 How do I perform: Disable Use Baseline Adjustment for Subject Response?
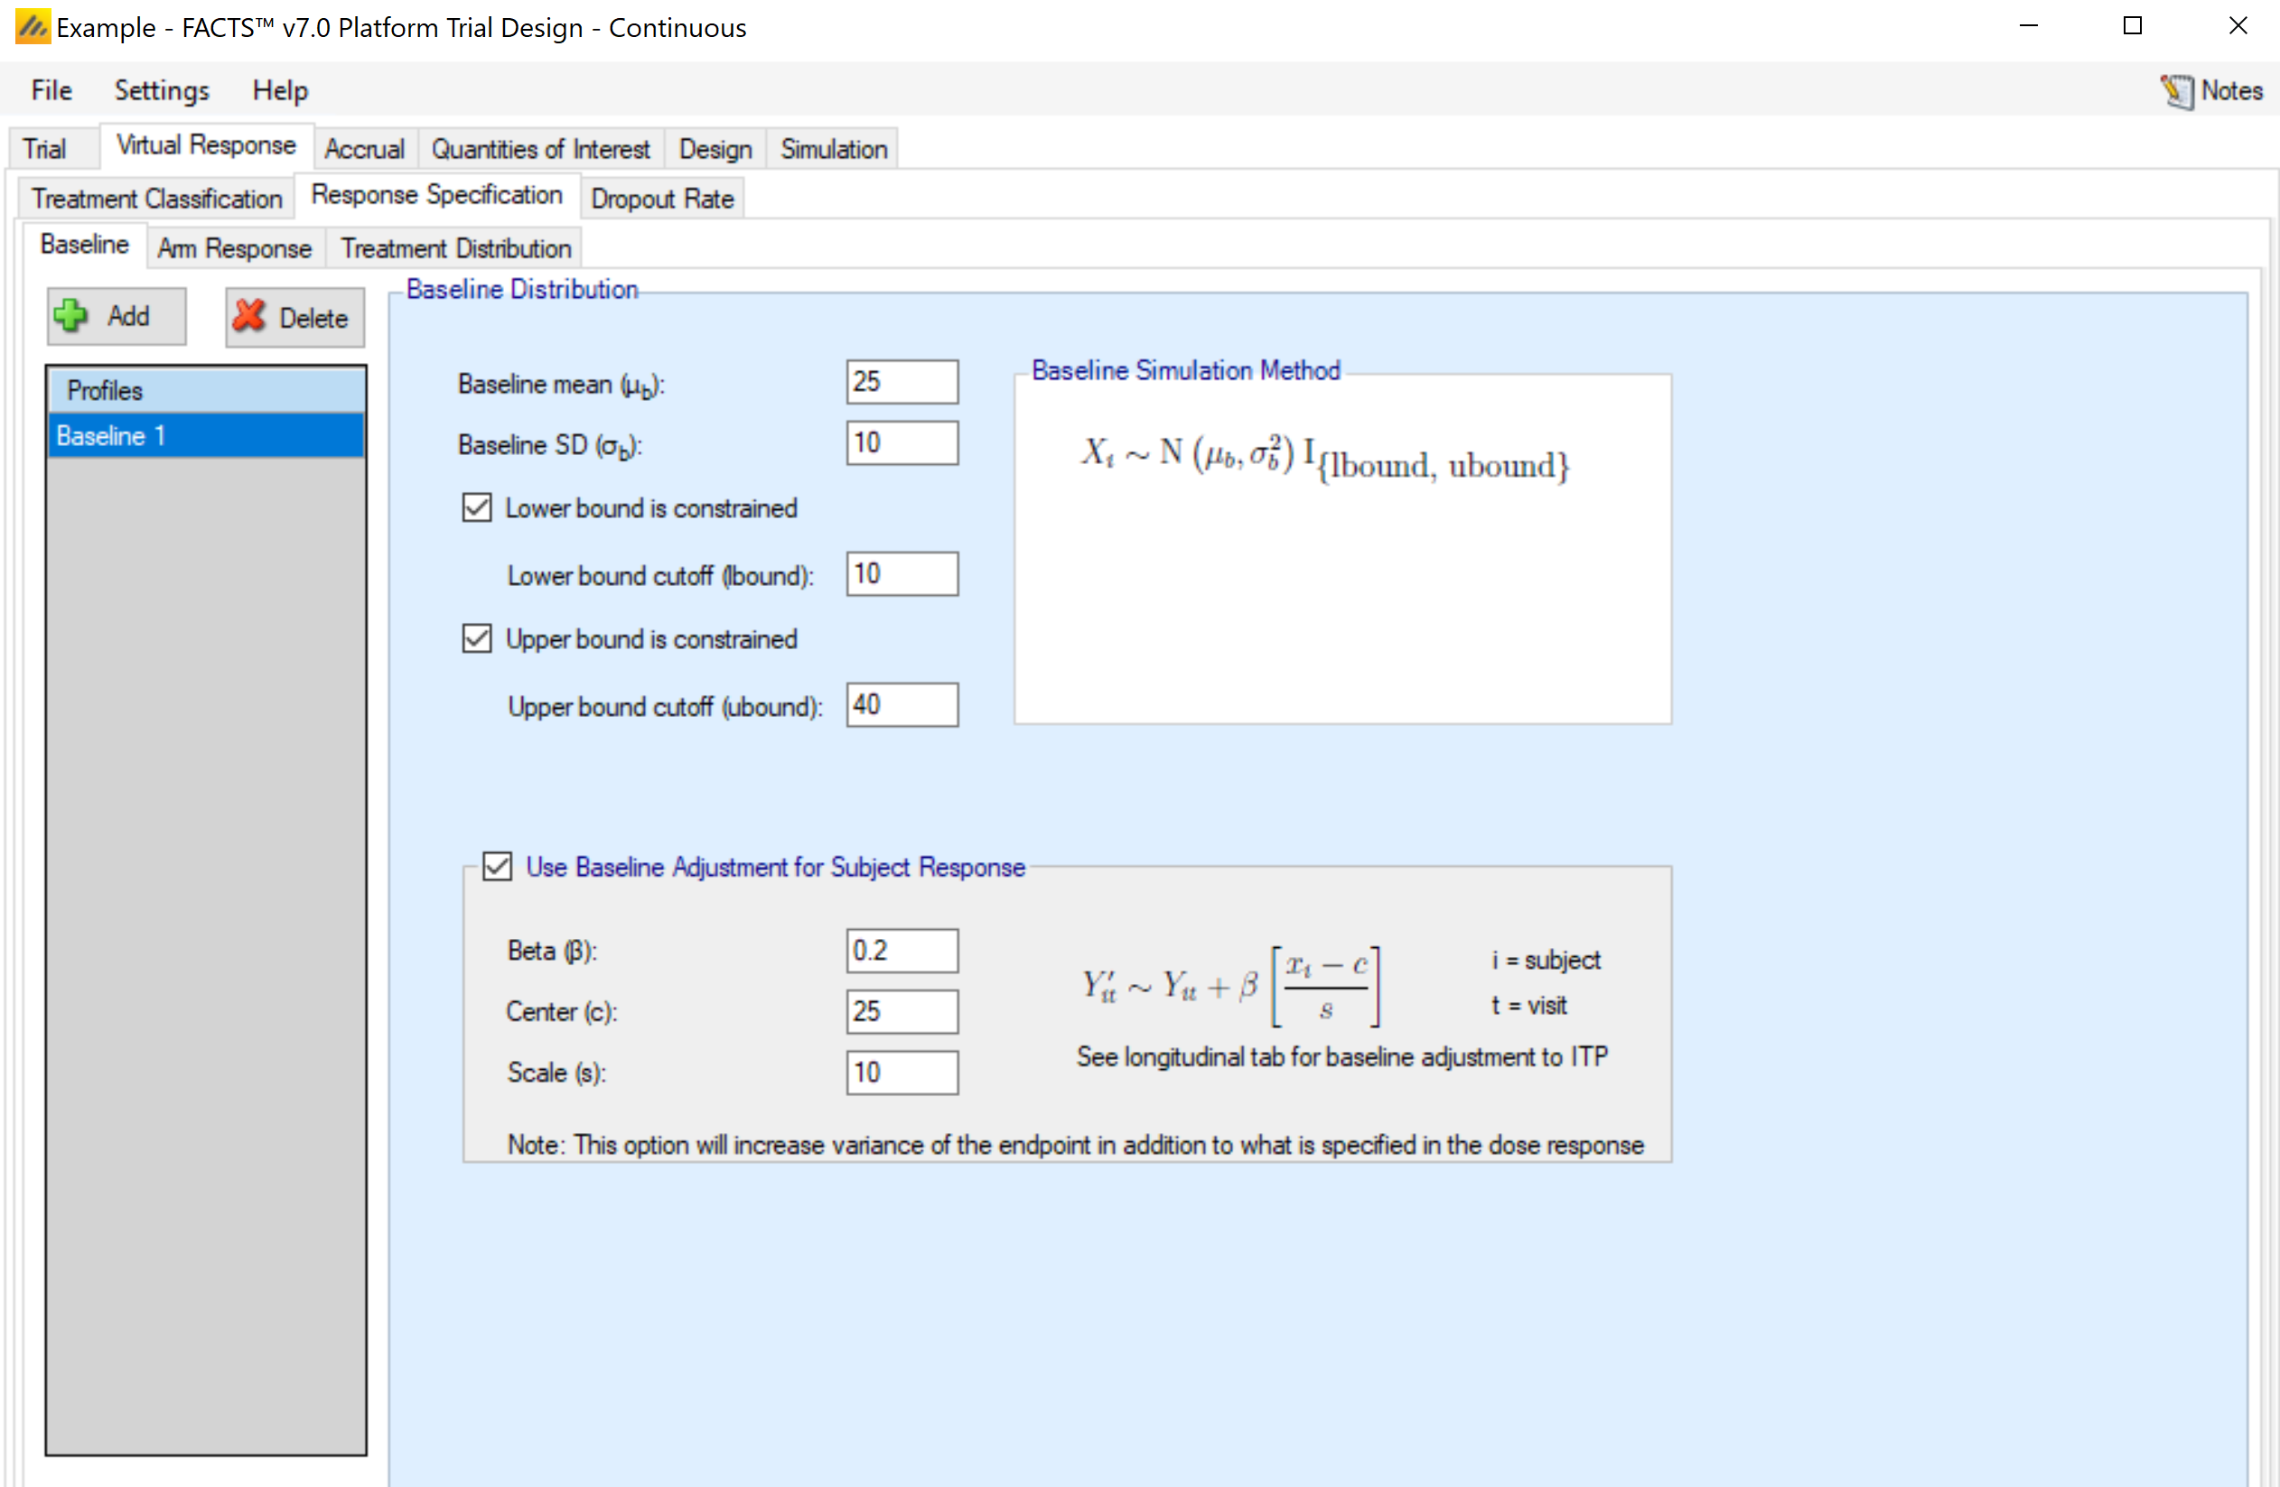tap(497, 867)
